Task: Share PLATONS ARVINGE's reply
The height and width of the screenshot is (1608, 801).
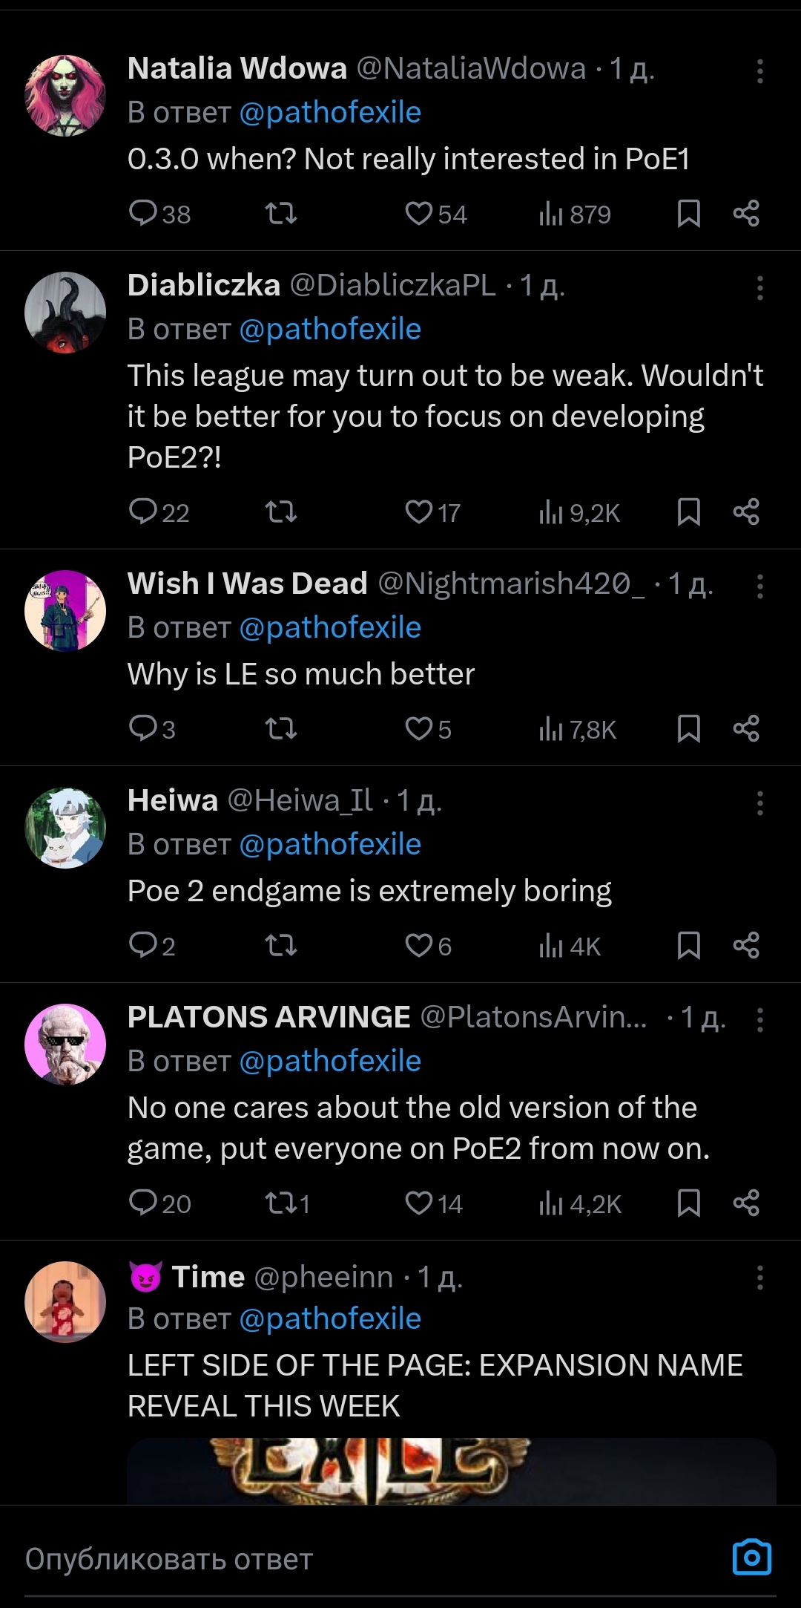Action: point(746,1203)
